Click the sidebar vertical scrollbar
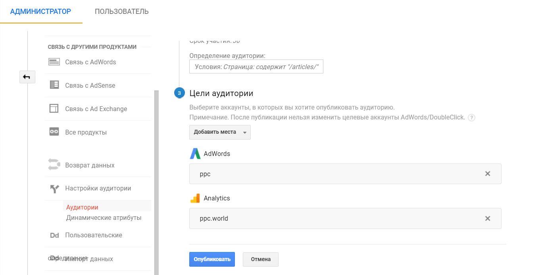Image resolution: width=544 pixels, height=275 pixels. pyautogui.click(x=156, y=183)
